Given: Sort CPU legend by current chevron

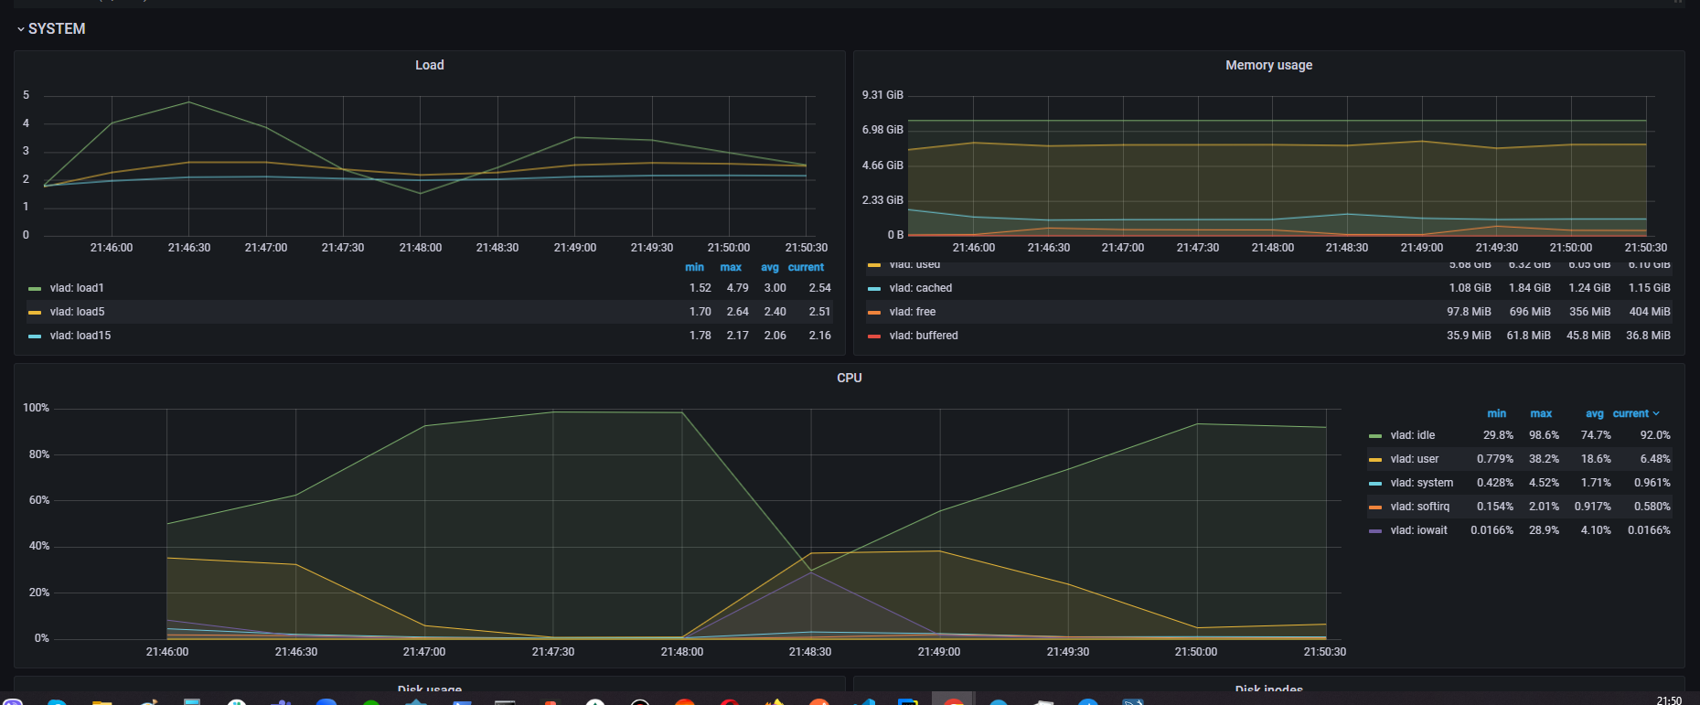Looking at the screenshot, I should click(1655, 413).
